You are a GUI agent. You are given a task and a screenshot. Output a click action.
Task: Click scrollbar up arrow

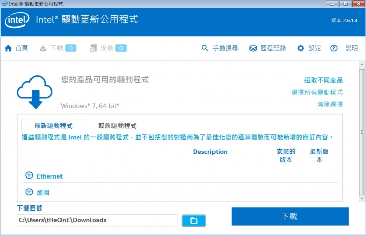click(362, 64)
